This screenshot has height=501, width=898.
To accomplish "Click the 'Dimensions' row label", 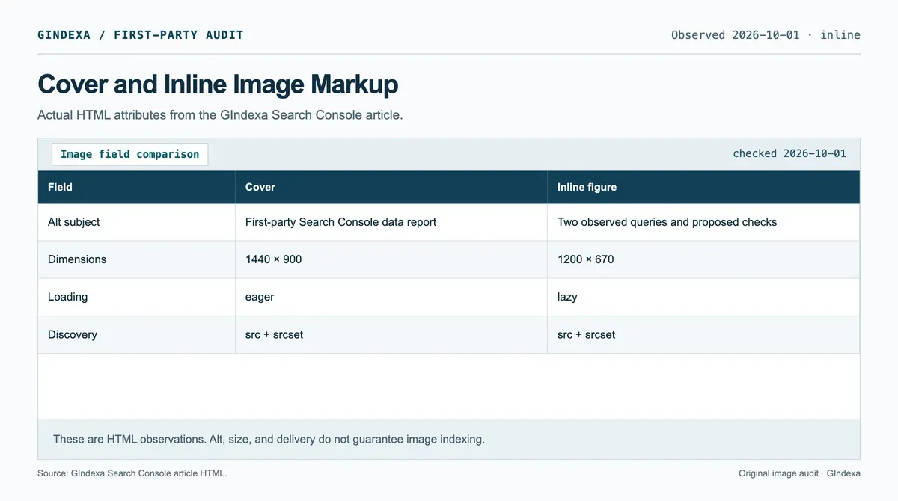I will (x=77, y=259).
